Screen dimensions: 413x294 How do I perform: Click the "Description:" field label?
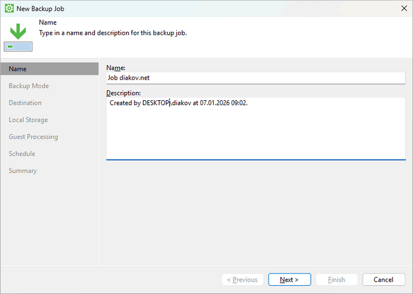pyautogui.click(x=123, y=93)
